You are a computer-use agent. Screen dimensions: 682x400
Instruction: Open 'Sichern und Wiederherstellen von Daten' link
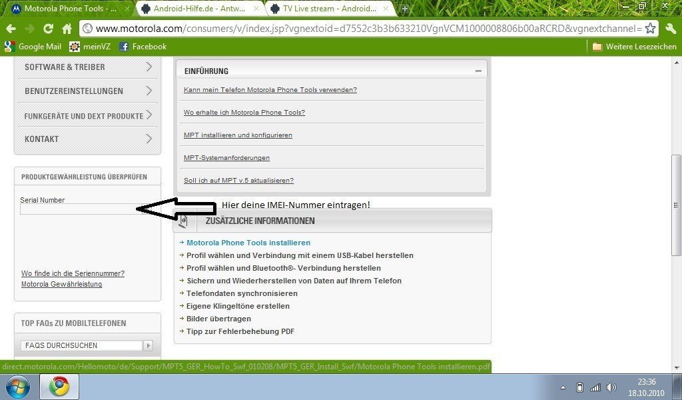tap(294, 281)
